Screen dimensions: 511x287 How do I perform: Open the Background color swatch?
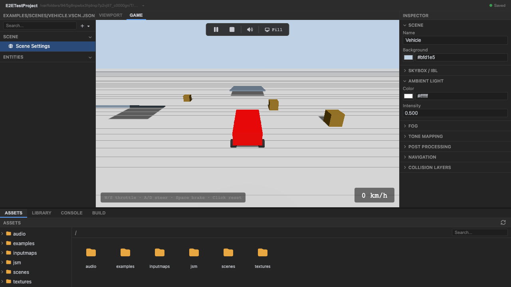click(x=408, y=57)
